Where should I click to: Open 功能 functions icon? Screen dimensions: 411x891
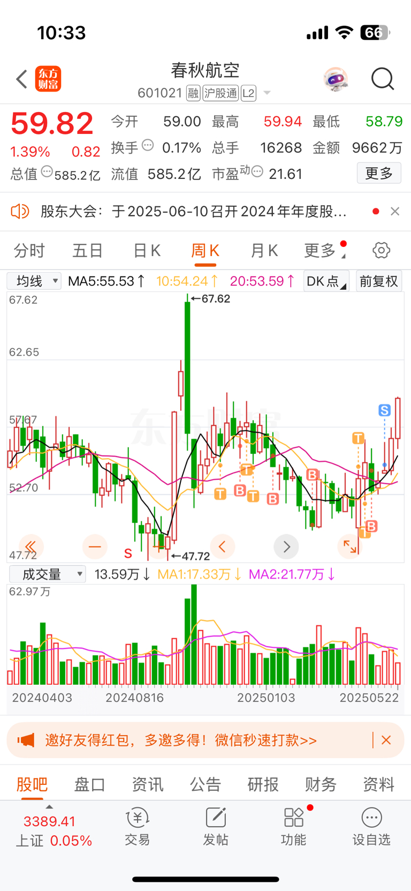[294, 827]
